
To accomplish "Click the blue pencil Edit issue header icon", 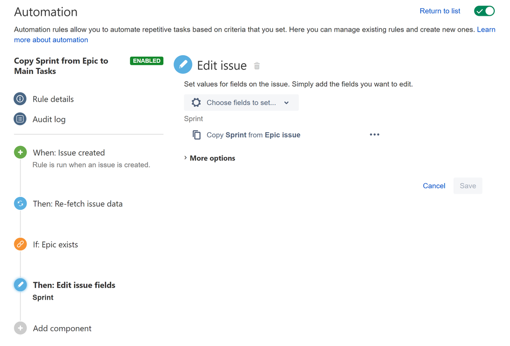I will (x=183, y=64).
